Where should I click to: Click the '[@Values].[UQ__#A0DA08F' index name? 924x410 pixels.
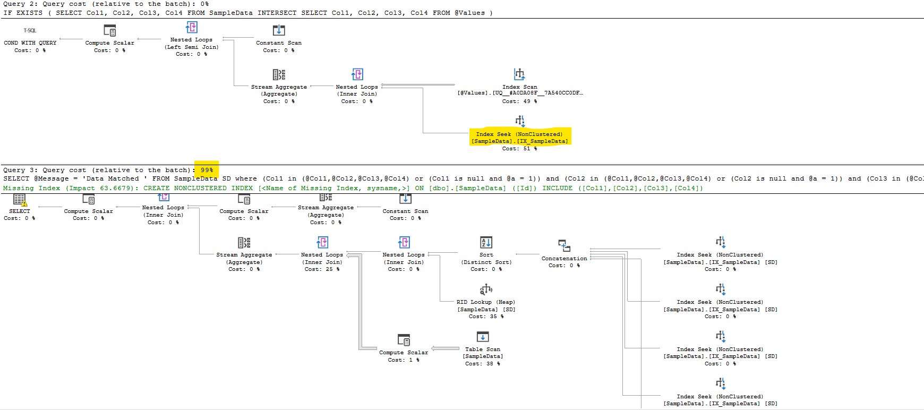pos(520,93)
